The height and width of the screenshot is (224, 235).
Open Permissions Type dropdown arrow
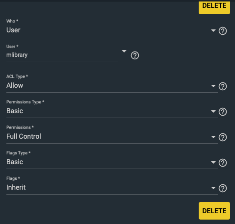click(x=213, y=111)
